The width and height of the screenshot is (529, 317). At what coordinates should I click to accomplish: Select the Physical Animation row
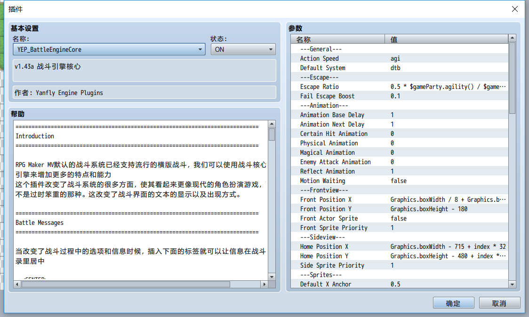click(x=400, y=143)
